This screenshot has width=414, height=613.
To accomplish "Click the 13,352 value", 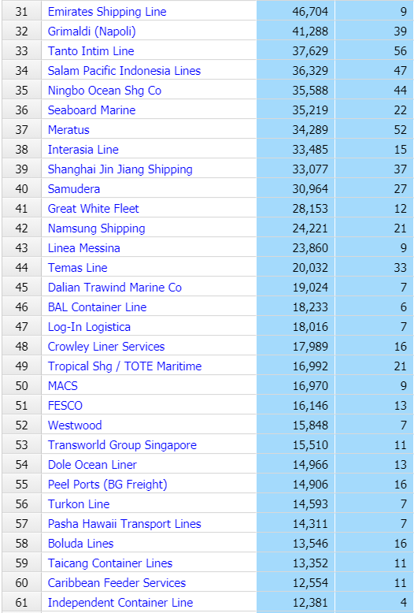I will click(x=296, y=563).
